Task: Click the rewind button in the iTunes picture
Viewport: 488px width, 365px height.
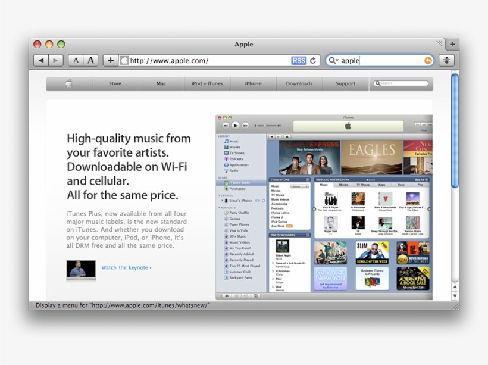Action: [x=226, y=126]
